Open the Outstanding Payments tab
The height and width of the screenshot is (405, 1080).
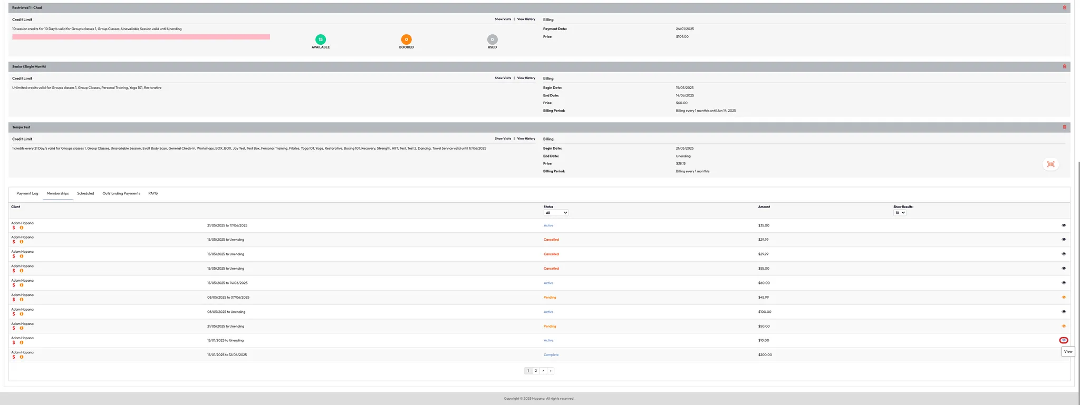(x=121, y=194)
